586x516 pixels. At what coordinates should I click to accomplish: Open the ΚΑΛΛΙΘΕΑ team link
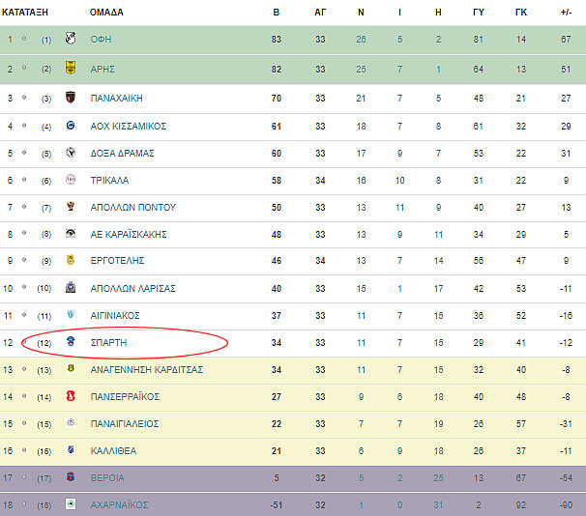(x=113, y=451)
